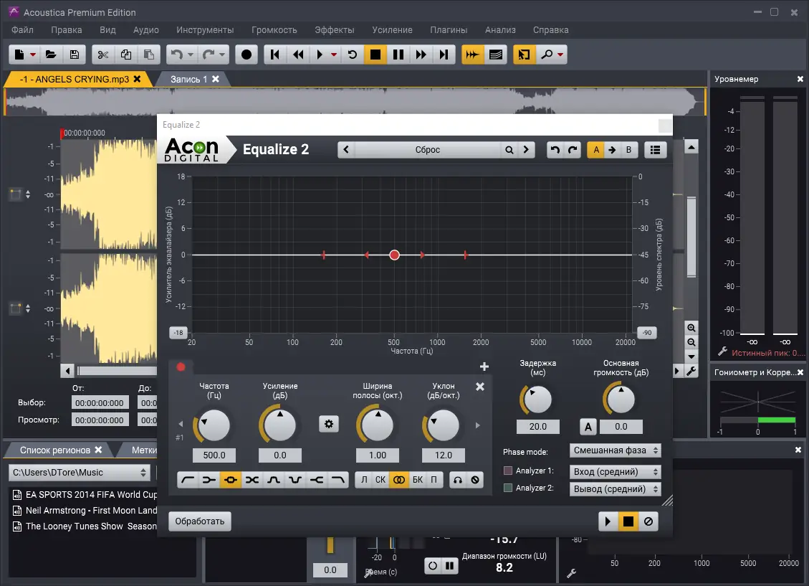This screenshot has height=586, width=809.
Task: Search presets with magnifier icon
Action: point(509,150)
